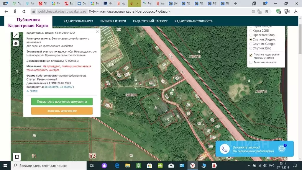
Task: Expand the map to fullscreen view
Action: pyautogui.click(x=16, y=35)
